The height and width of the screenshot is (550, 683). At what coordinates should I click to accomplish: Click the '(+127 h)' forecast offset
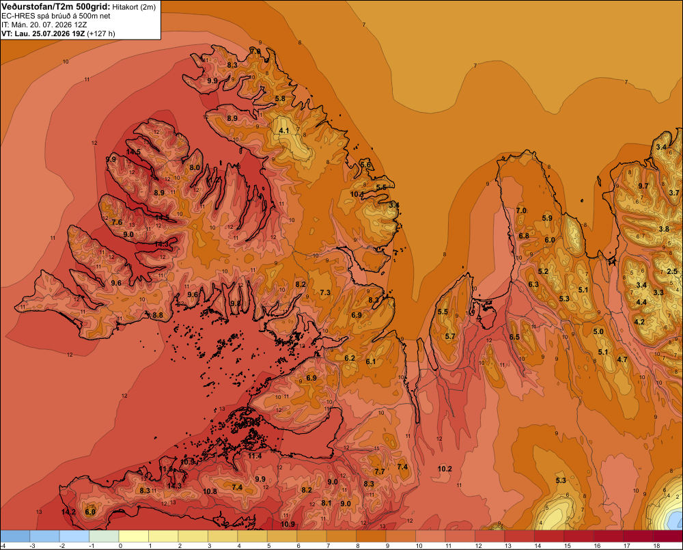click(101, 33)
